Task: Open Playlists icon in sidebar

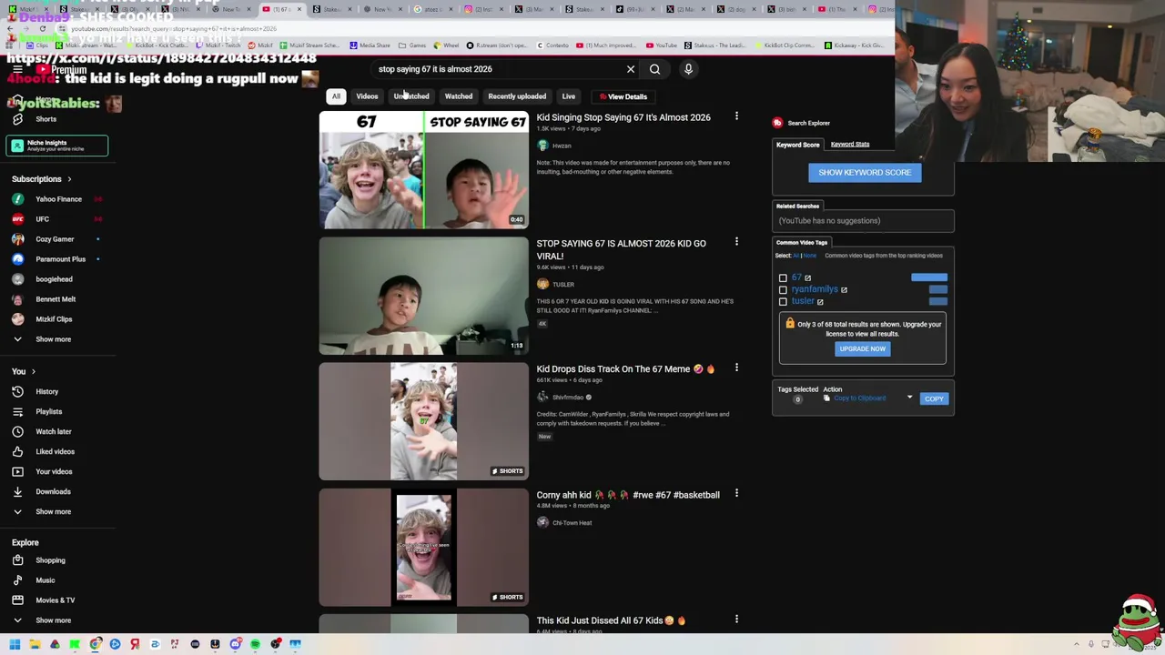Action: pyautogui.click(x=17, y=411)
